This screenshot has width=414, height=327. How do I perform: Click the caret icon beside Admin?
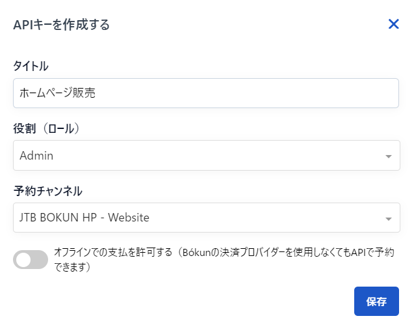point(388,156)
